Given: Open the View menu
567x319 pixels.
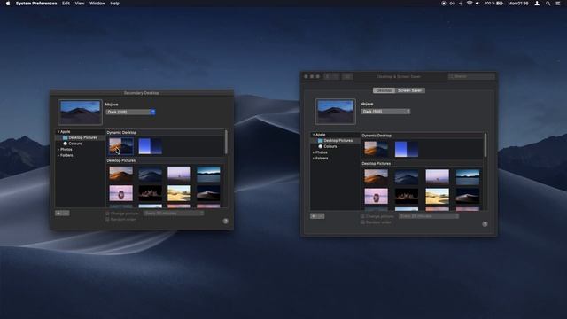Looking at the screenshot, I should pyautogui.click(x=80, y=4).
